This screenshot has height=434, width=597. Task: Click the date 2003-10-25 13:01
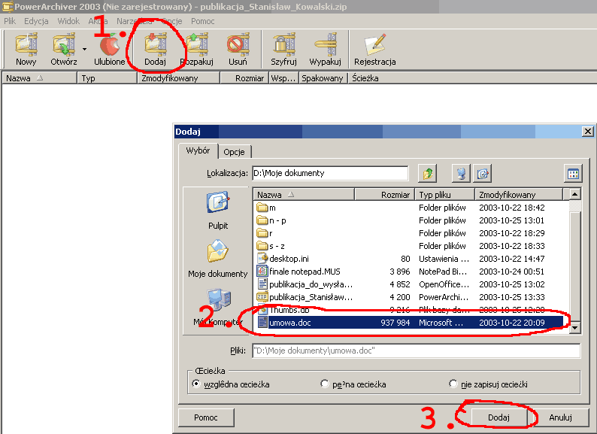[x=512, y=220]
